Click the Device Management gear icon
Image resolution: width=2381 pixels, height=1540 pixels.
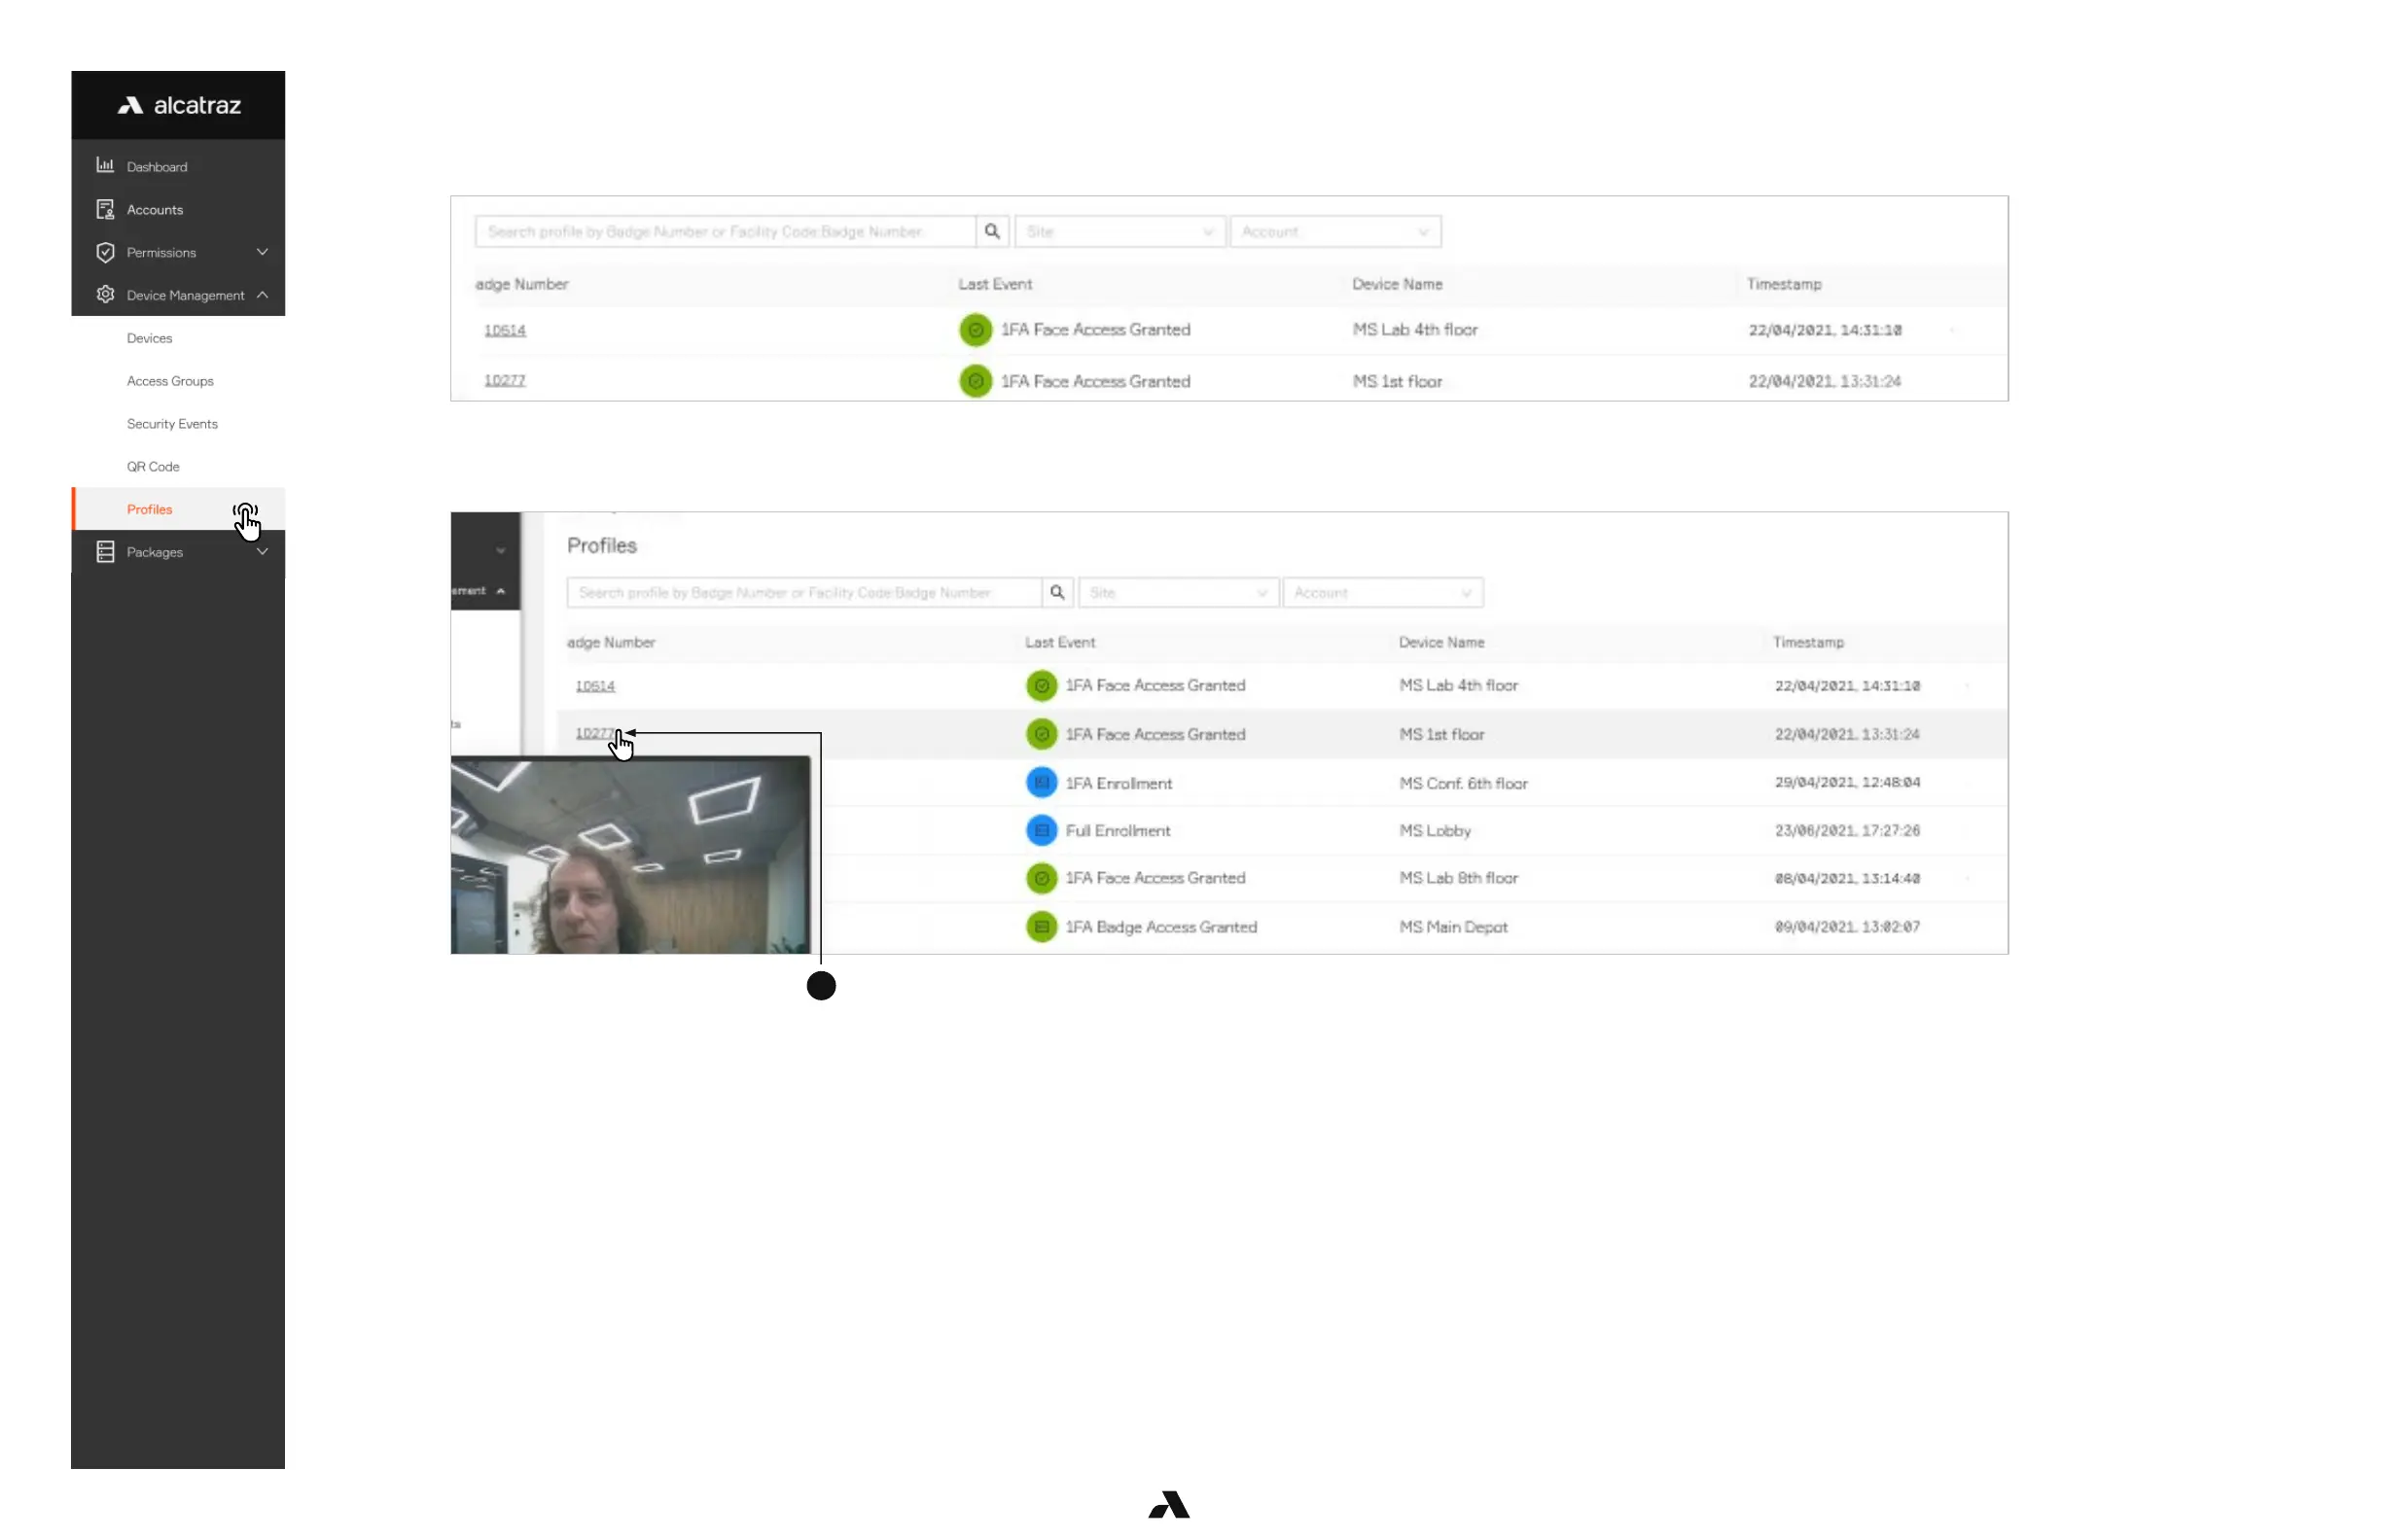(x=105, y=295)
